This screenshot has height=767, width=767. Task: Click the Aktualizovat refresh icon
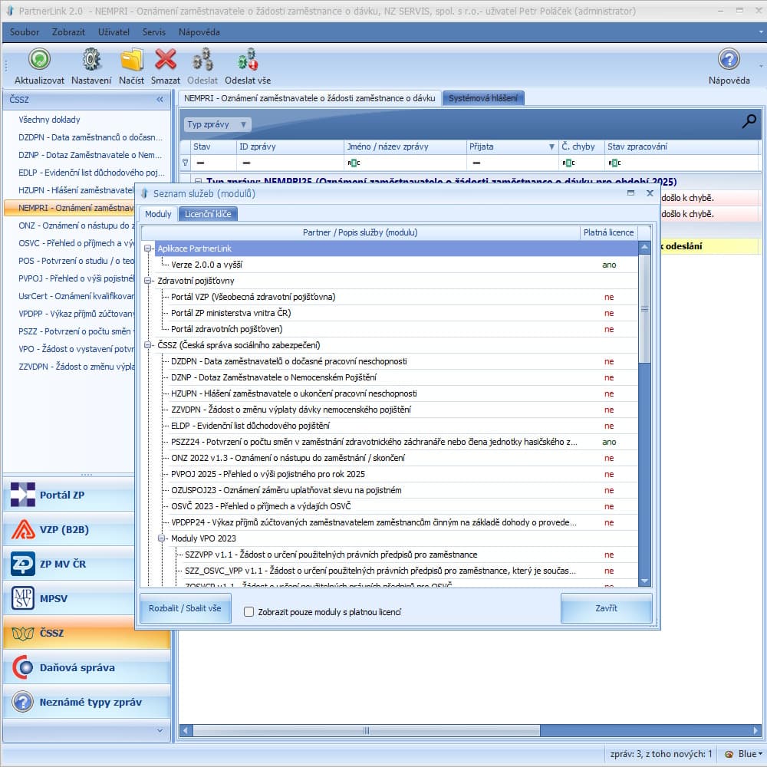click(39, 59)
